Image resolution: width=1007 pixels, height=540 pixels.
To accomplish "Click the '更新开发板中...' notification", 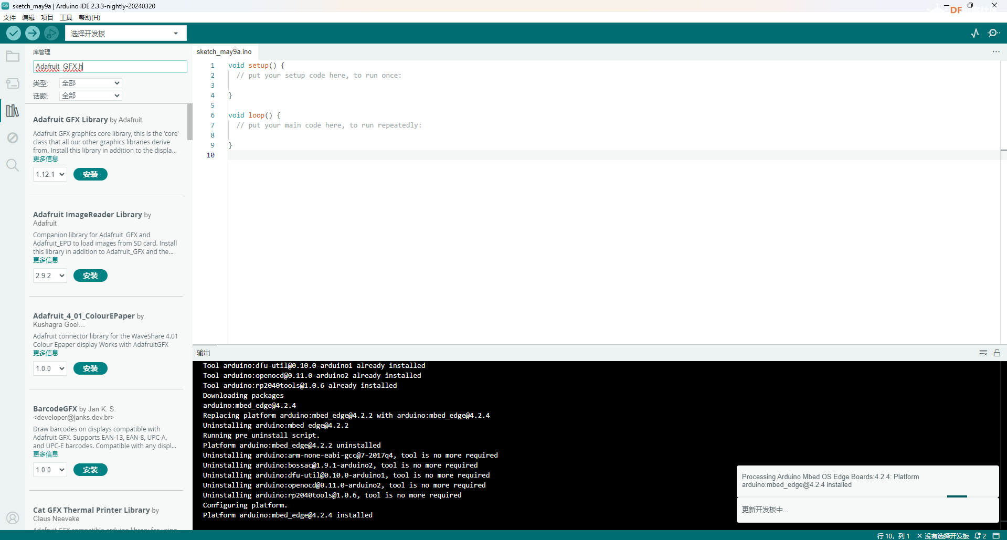I will point(867,510).
